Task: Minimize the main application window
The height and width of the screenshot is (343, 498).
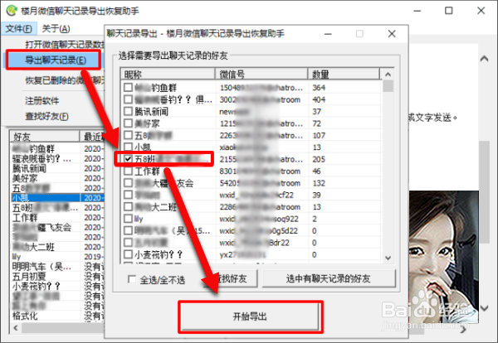Action: coord(417,11)
